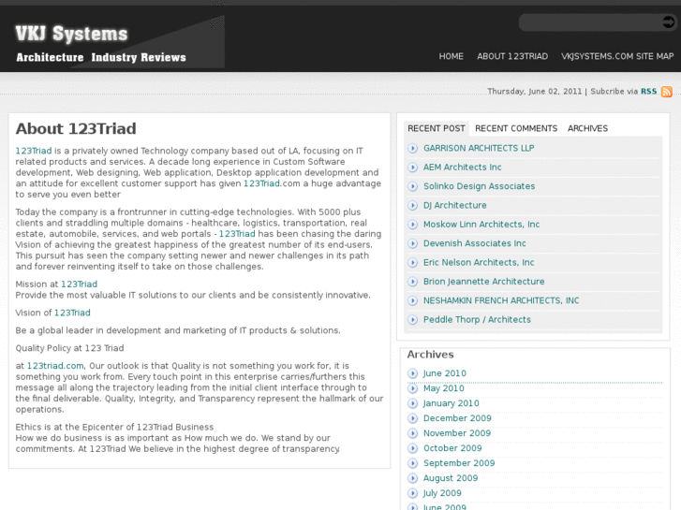Open the May 2010 archive link

443,388
